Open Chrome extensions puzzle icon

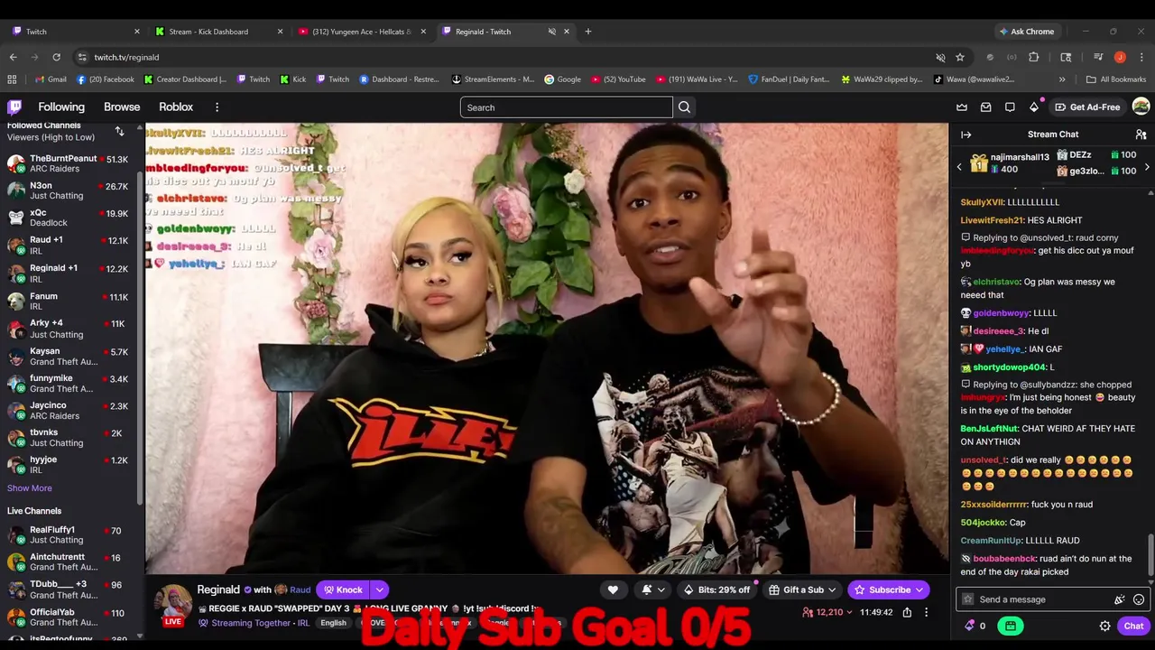pyautogui.click(x=1034, y=57)
